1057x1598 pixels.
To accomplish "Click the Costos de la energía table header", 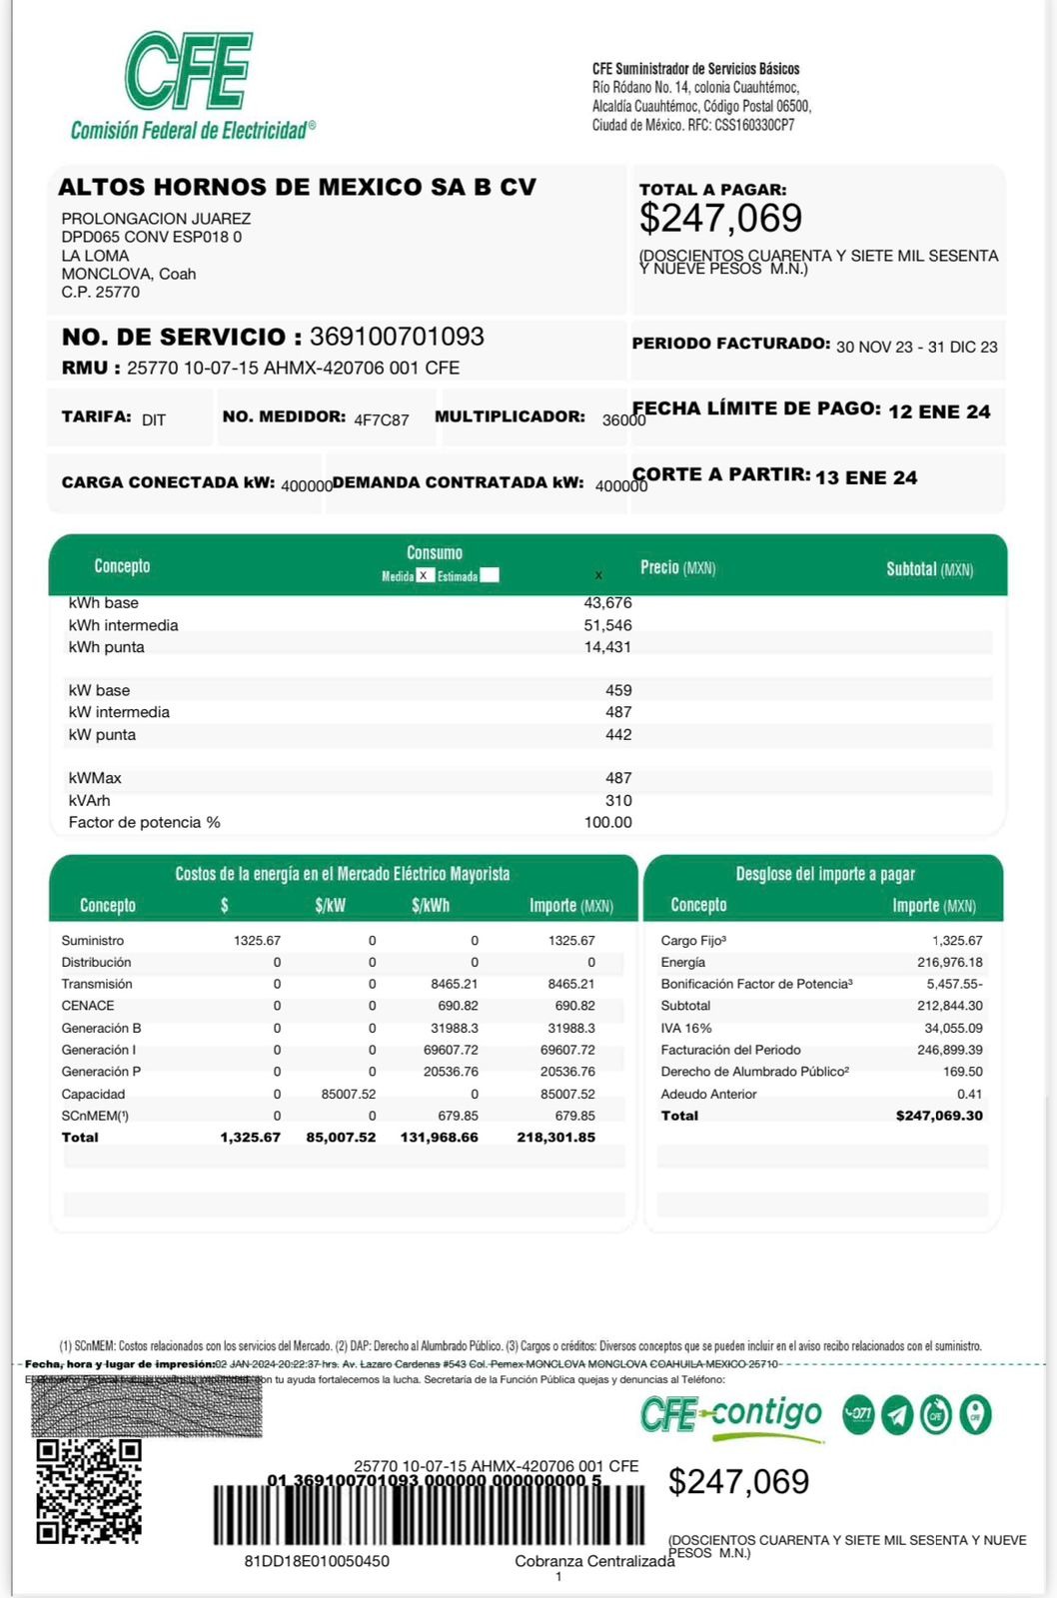I will pyautogui.click(x=342, y=874).
